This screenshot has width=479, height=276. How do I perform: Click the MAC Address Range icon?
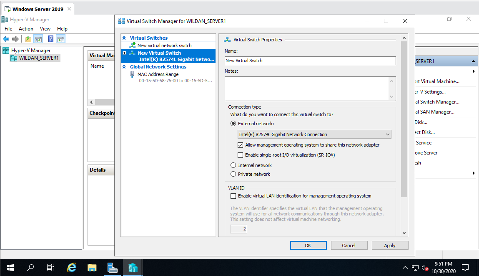(132, 74)
